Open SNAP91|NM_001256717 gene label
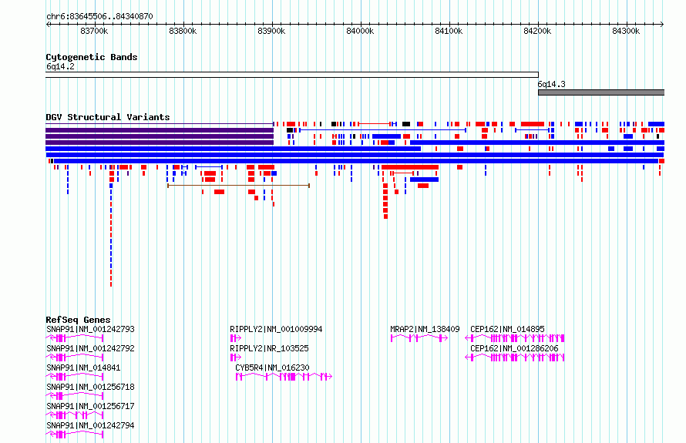Screen dimensions: 686x443 [90, 406]
